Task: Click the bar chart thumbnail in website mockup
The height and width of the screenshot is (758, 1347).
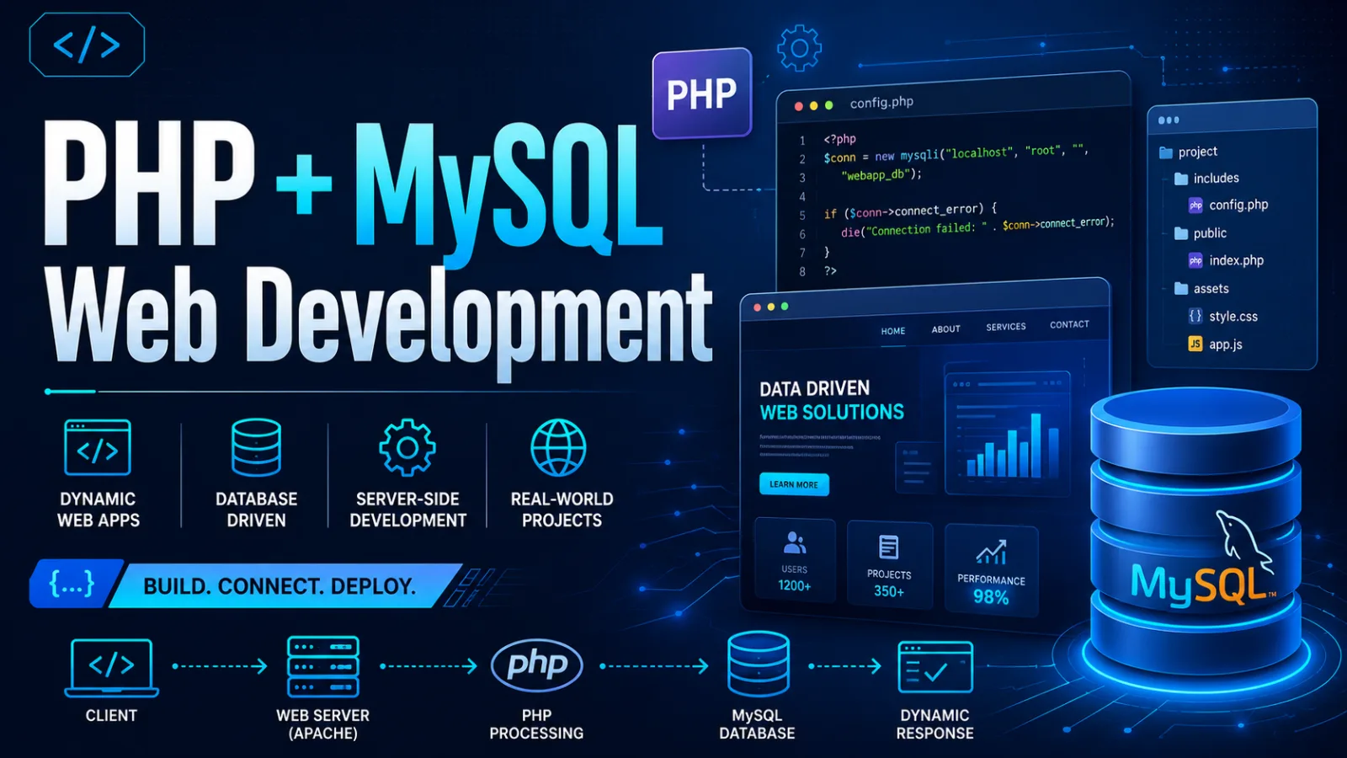Action: tap(1008, 432)
